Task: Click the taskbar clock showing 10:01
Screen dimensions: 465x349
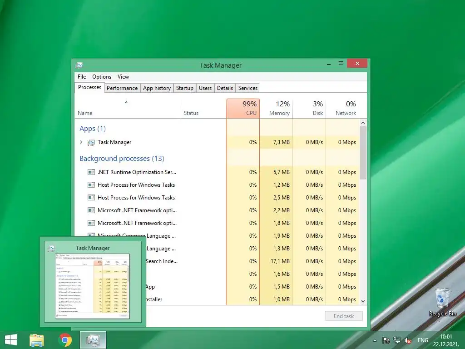Action: pos(446,340)
